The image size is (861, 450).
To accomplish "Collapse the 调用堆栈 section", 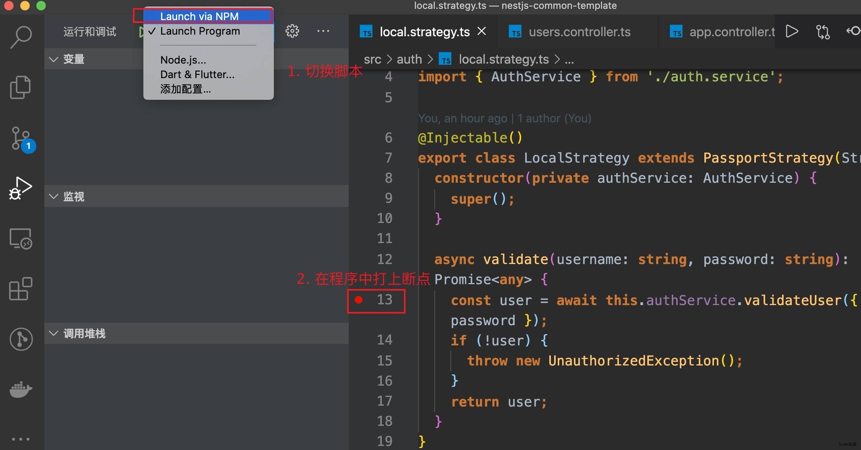I will 197,333.
